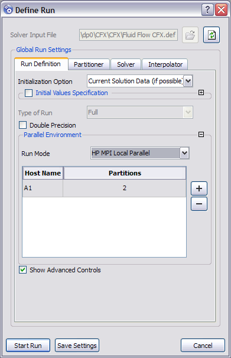Toggle the Double Precision checkbox
Screen dimensions: 231x358
(x=22, y=125)
